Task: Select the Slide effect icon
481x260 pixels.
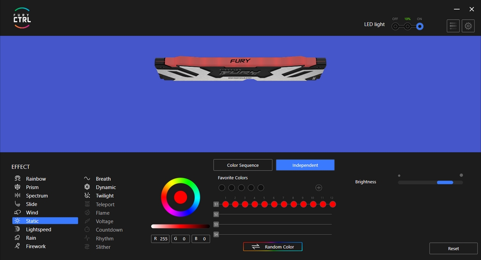Action: click(17, 204)
